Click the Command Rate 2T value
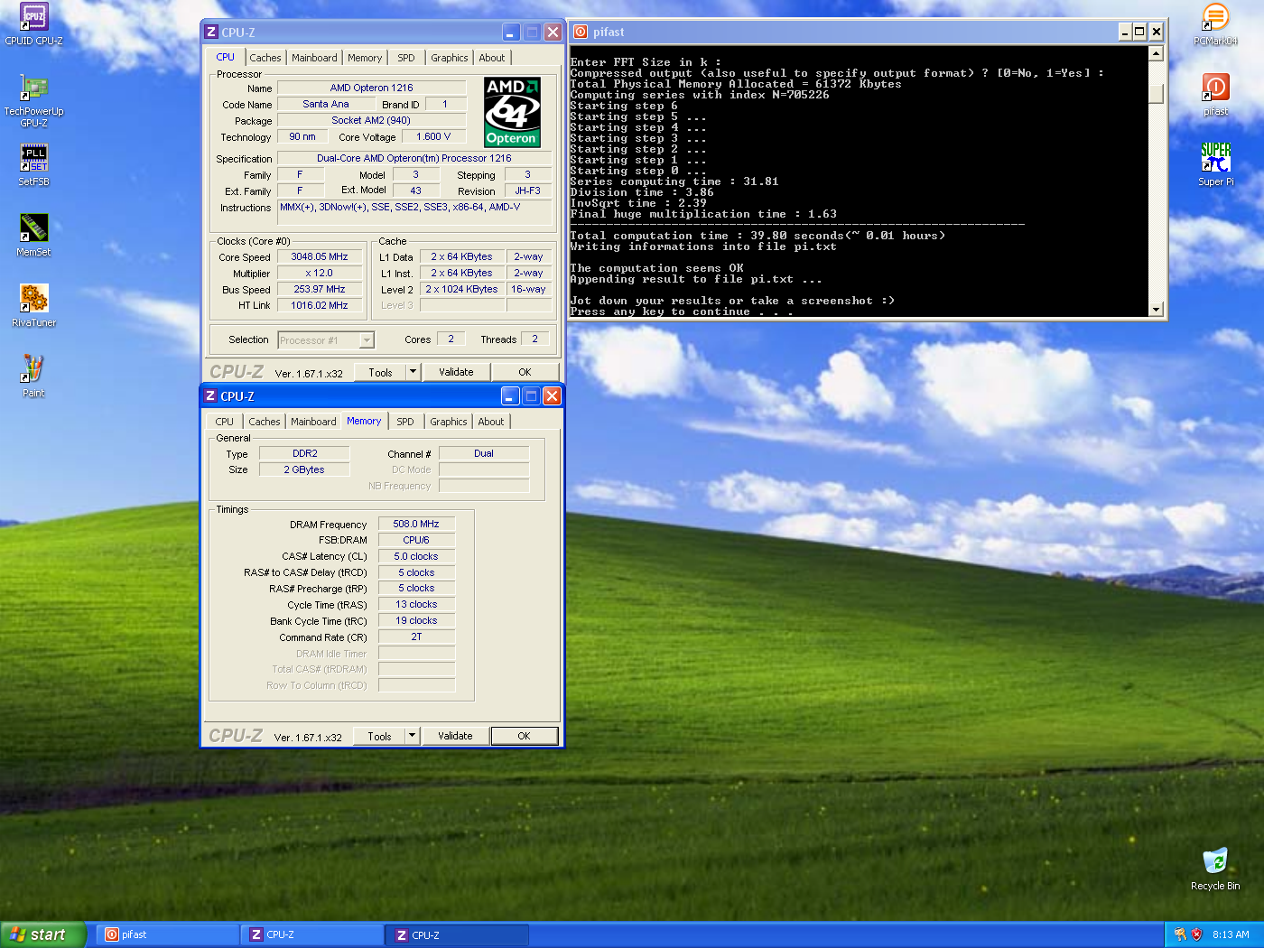This screenshot has height=948, width=1264. (x=416, y=637)
